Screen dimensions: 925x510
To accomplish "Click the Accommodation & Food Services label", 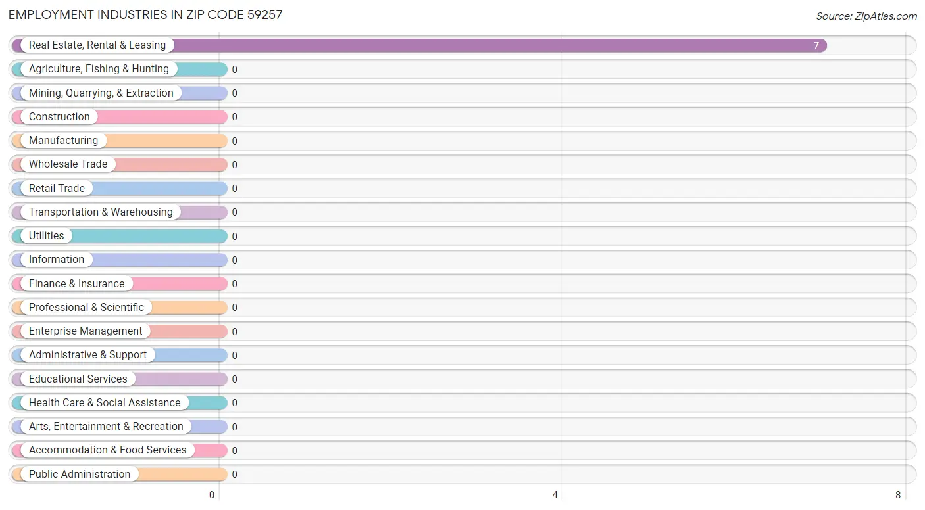I will tap(108, 450).
